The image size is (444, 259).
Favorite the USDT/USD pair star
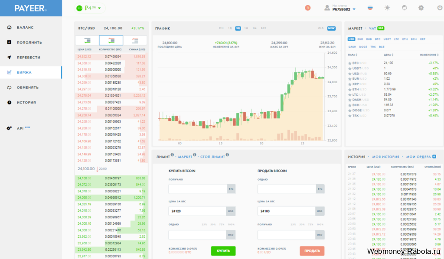[350, 68]
